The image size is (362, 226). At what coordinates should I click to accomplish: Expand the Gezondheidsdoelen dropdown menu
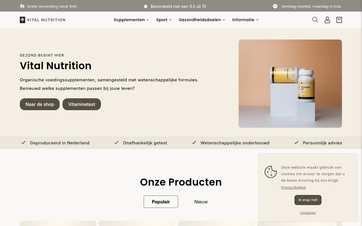point(202,20)
